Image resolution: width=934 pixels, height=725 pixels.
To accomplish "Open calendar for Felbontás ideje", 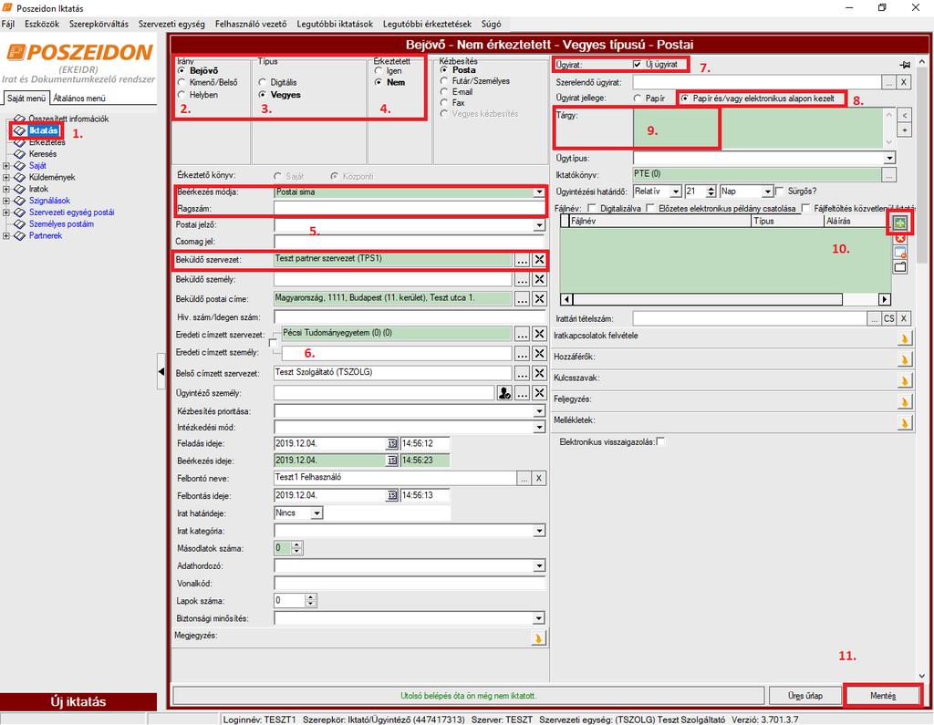I will [x=392, y=496].
